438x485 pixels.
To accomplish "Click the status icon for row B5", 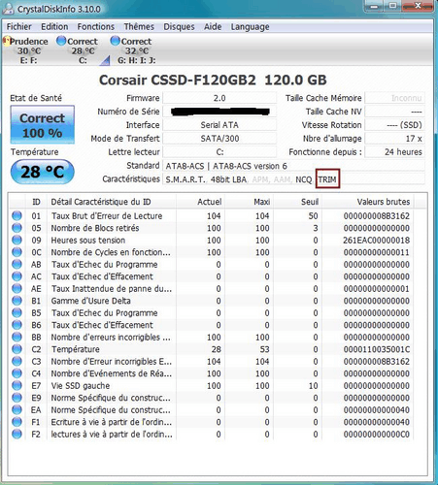I will coord(17,312).
